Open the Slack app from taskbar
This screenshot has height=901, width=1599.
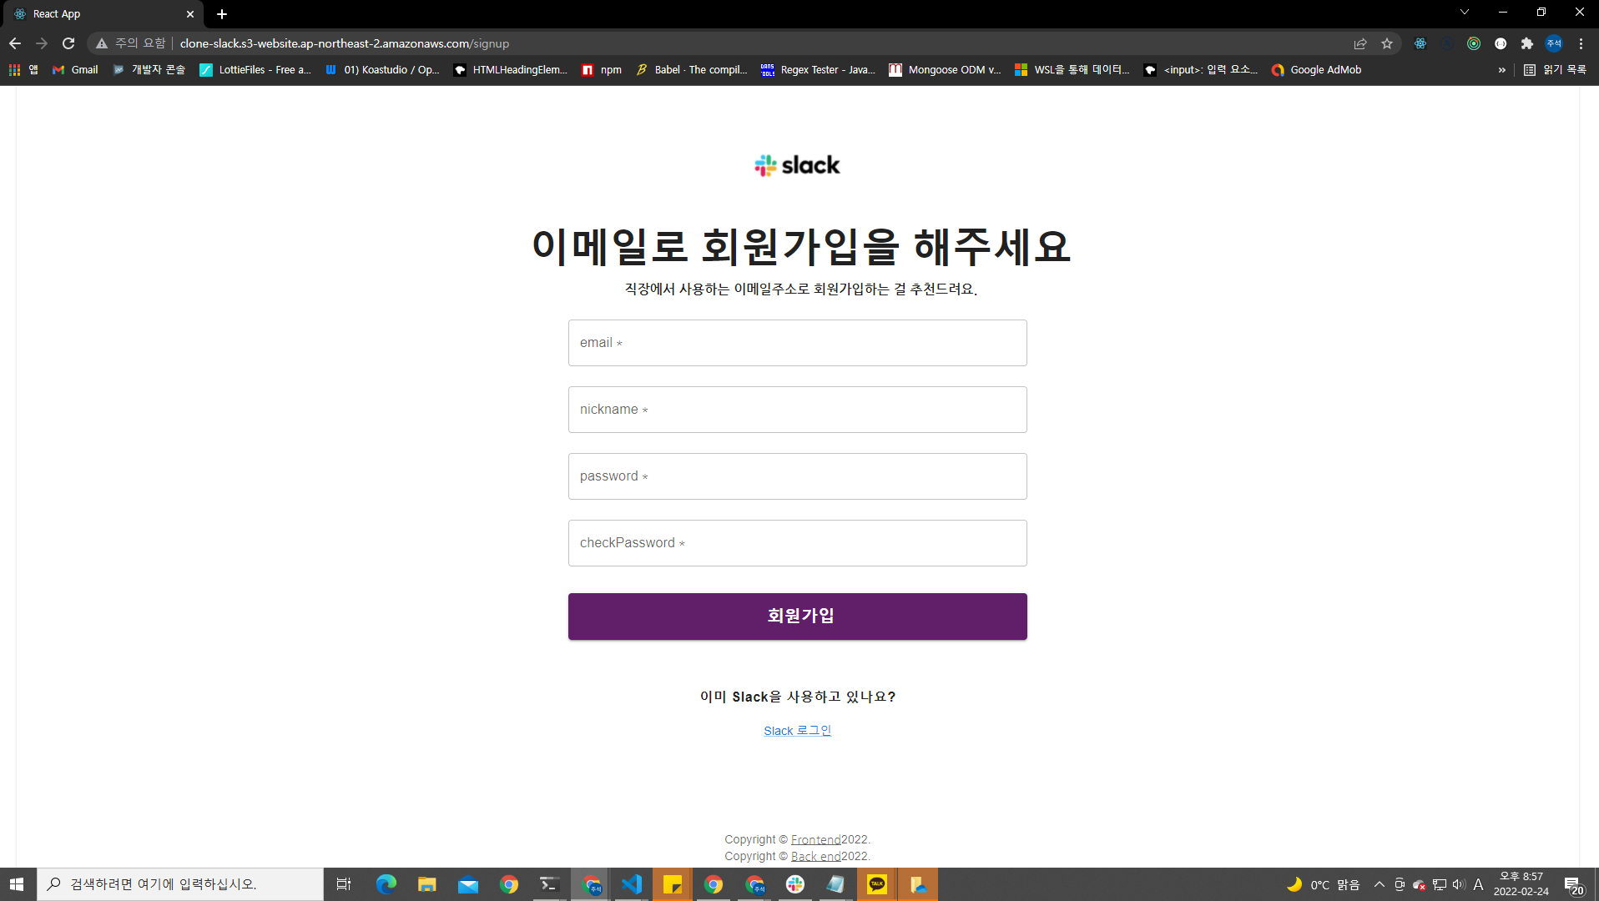[794, 884]
